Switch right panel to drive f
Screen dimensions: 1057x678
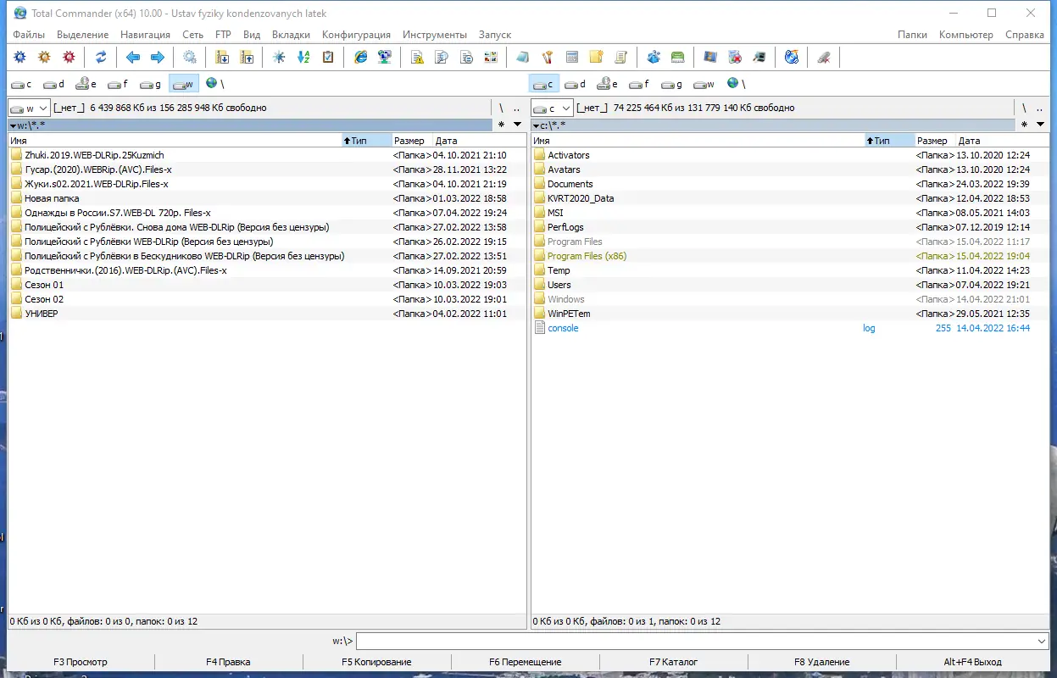640,84
